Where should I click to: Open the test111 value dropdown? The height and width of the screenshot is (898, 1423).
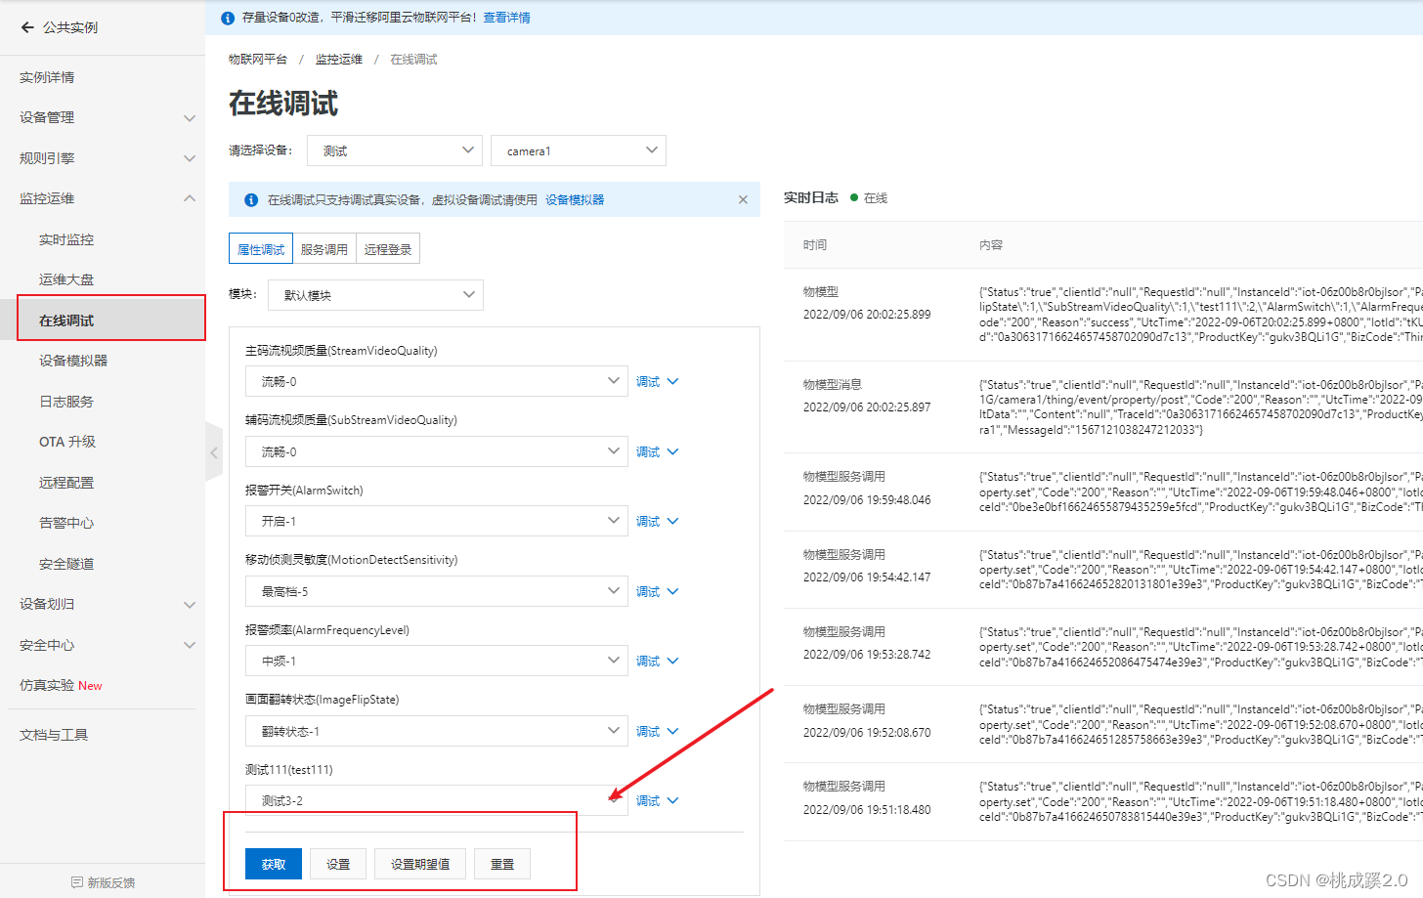(x=436, y=800)
